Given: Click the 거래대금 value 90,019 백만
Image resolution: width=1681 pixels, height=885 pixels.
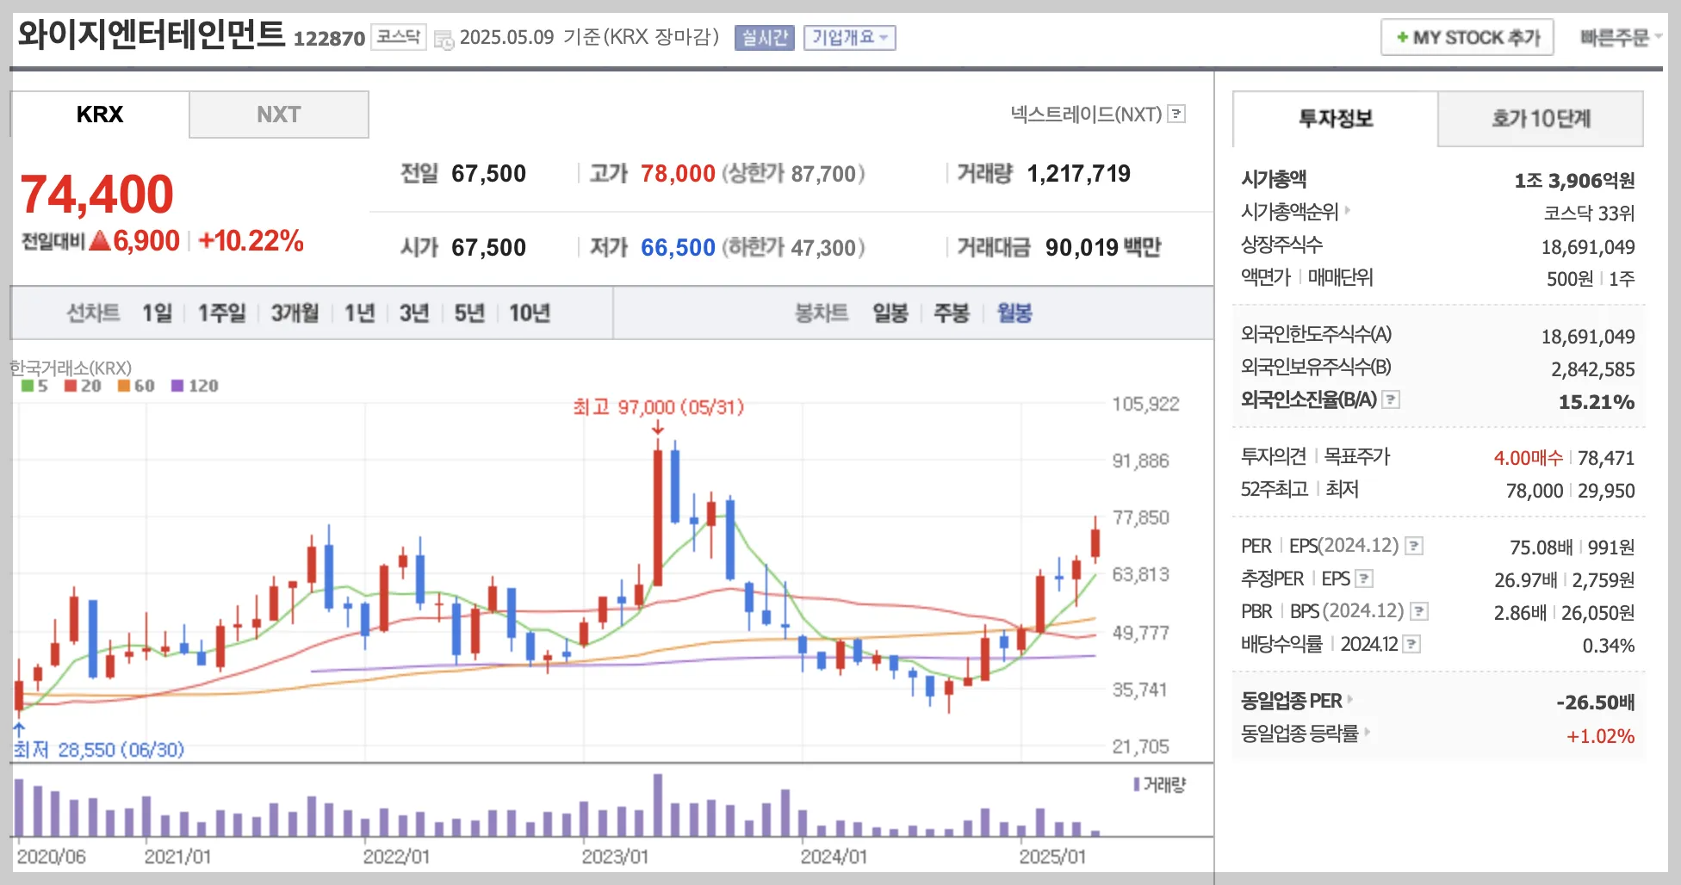Looking at the screenshot, I should [1103, 248].
